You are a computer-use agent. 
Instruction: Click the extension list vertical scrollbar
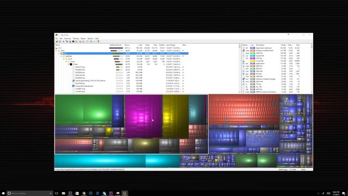click(x=312, y=69)
